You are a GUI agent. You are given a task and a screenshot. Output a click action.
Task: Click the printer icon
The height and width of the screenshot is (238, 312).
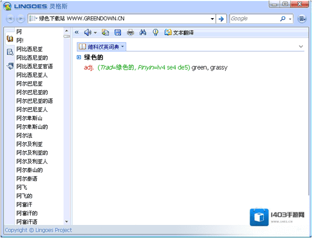point(130,32)
